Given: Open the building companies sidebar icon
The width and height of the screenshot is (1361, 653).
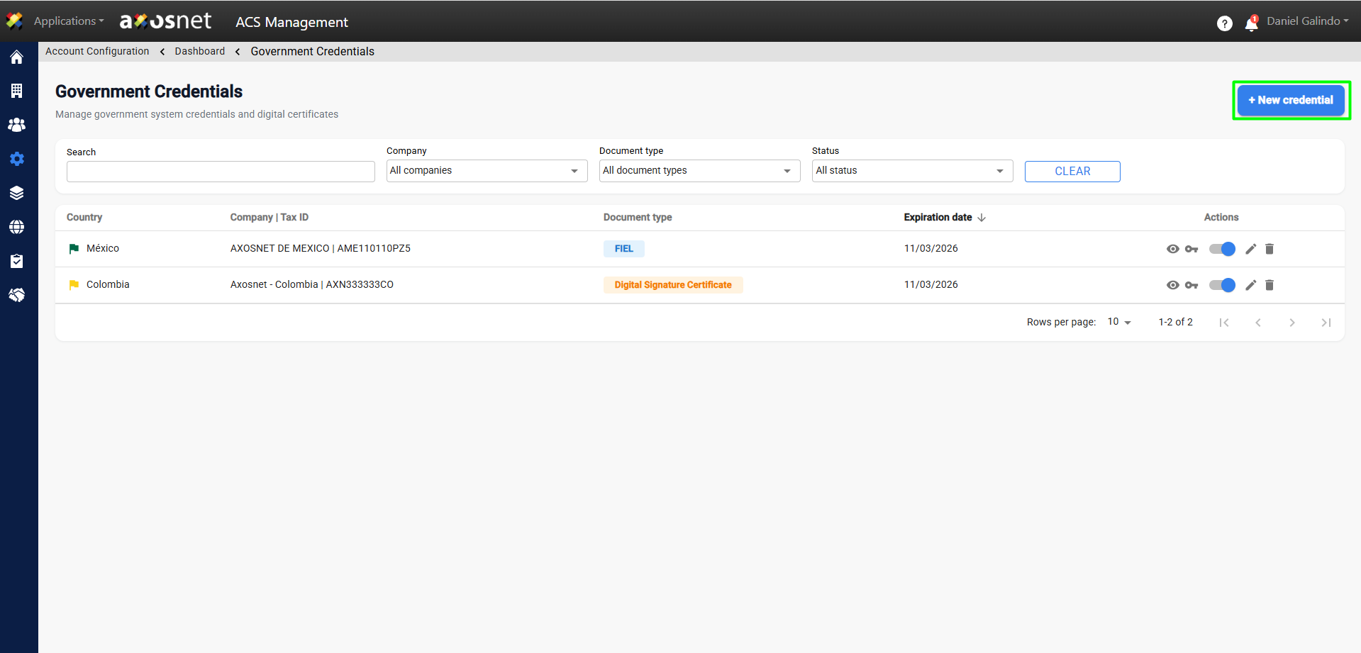Looking at the screenshot, I should tap(16, 91).
